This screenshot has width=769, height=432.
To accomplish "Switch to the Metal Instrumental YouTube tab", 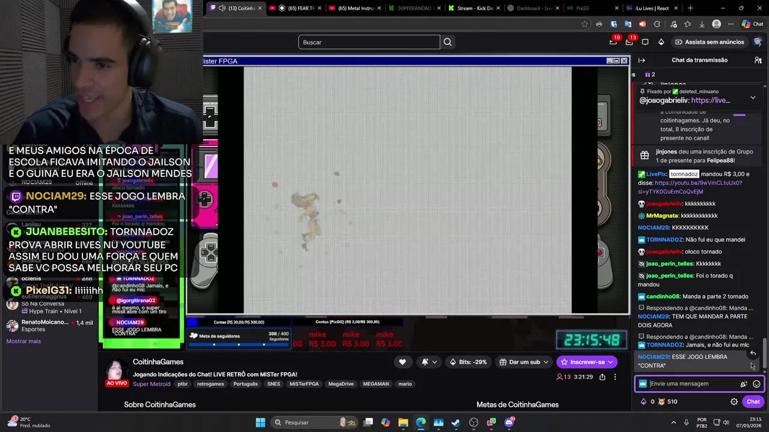I will pos(354,8).
